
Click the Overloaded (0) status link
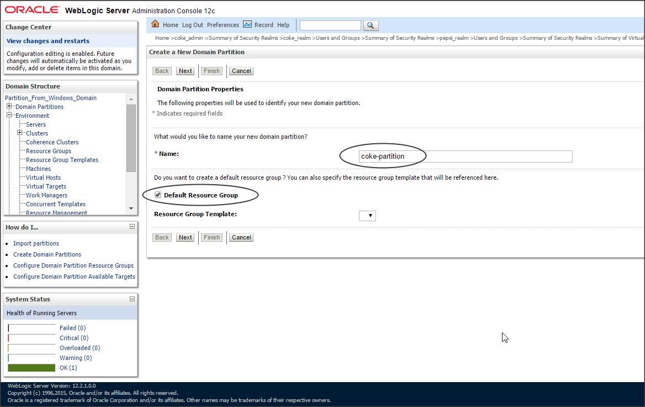pyautogui.click(x=80, y=348)
